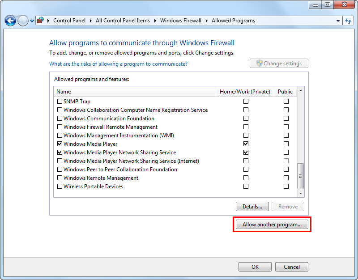Image resolution: width=358 pixels, height=280 pixels.
Task: Open the recent pages dropdown arrow
Action: point(32,21)
